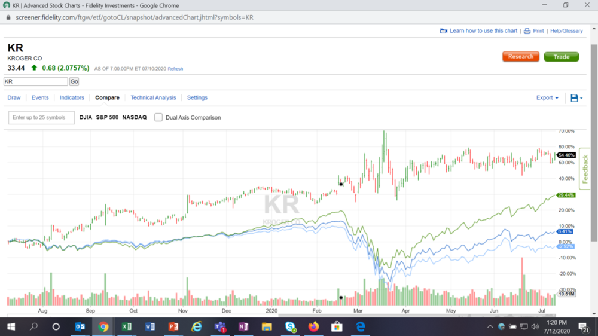Open Edge browser from the taskbar
598x336 pixels.
[x=360, y=327]
